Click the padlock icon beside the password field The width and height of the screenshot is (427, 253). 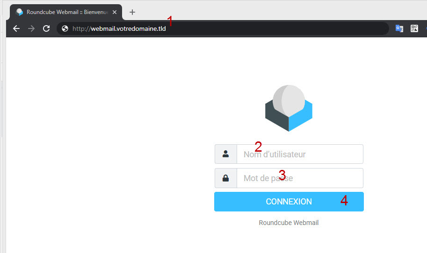point(226,178)
